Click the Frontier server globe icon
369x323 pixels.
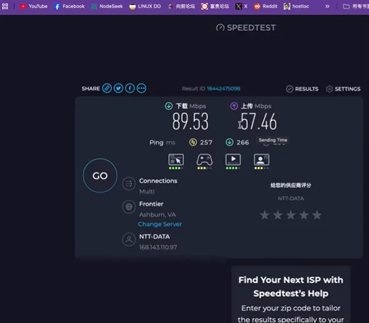click(x=129, y=207)
